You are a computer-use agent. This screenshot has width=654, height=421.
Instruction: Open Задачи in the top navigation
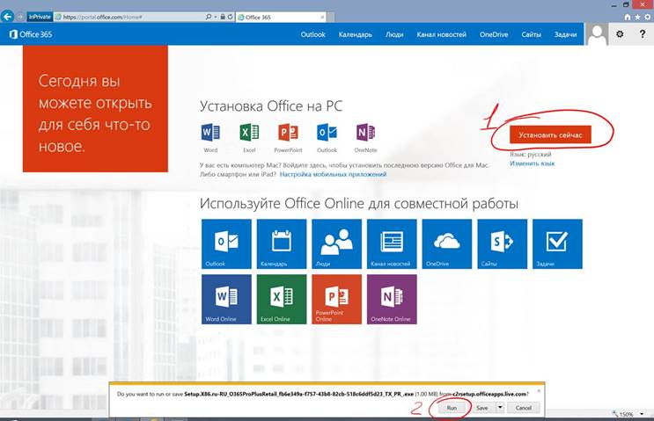pyautogui.click(x=565, y=34)
